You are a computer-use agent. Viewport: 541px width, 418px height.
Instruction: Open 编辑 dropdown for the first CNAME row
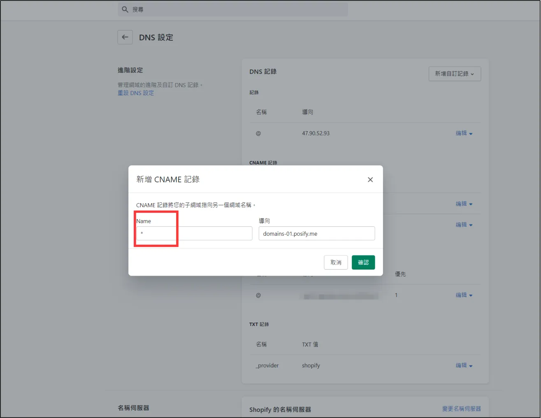[x=464, y=204]
